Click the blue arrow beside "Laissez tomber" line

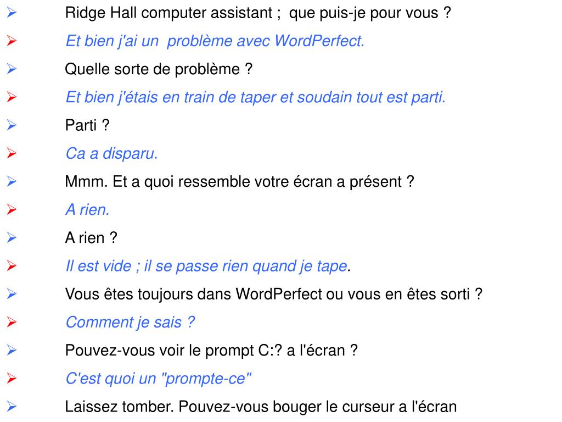[x=12, y=407]
